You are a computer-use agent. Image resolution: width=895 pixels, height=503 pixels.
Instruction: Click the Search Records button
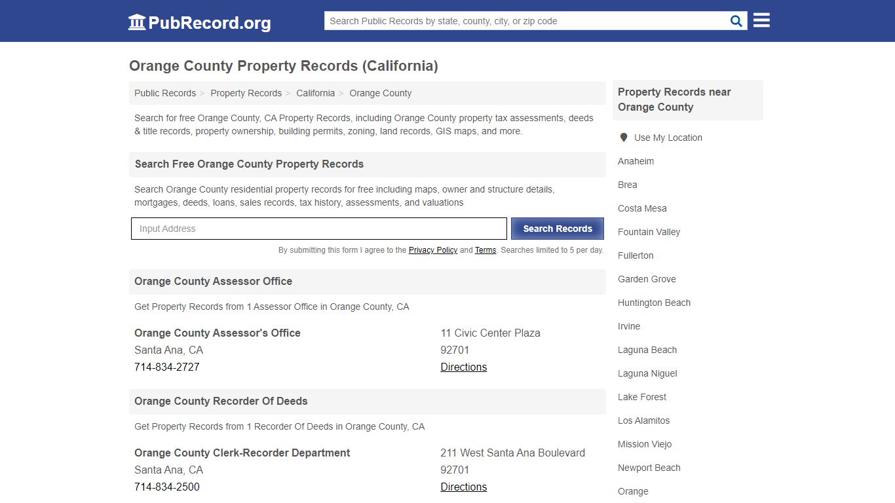(558, 229)
